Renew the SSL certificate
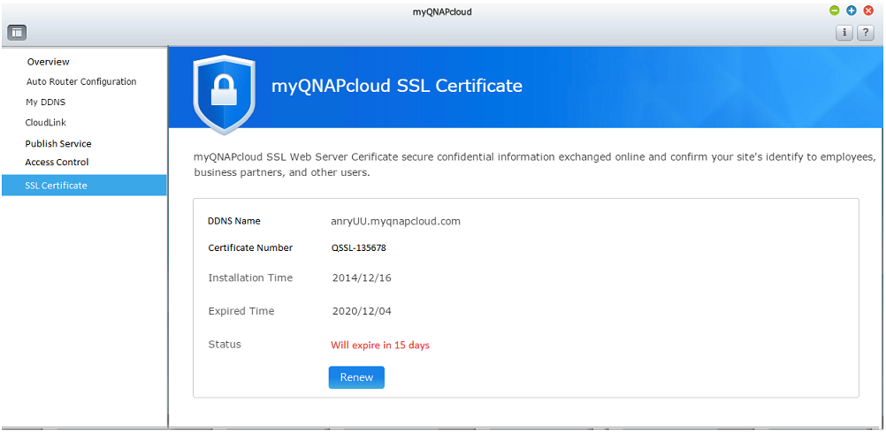 click(356, 377)
